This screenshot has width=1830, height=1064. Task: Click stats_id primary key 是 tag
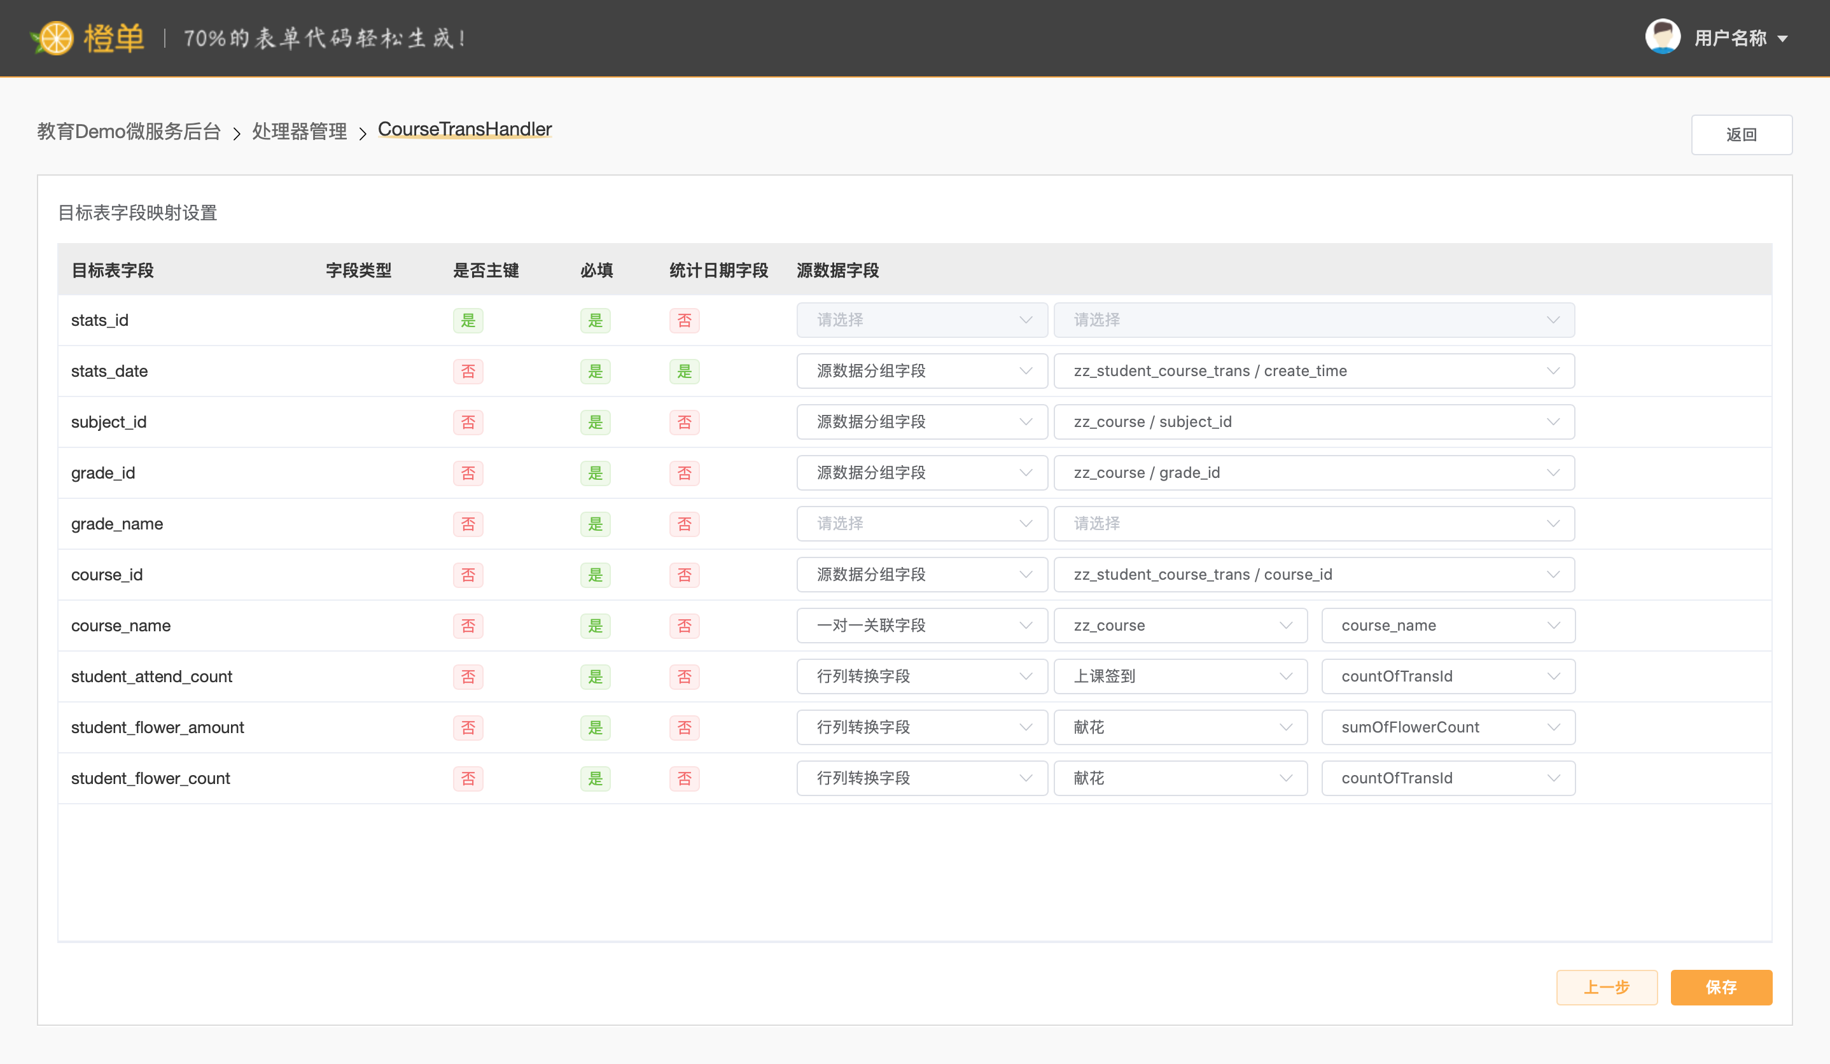point(468,320)
